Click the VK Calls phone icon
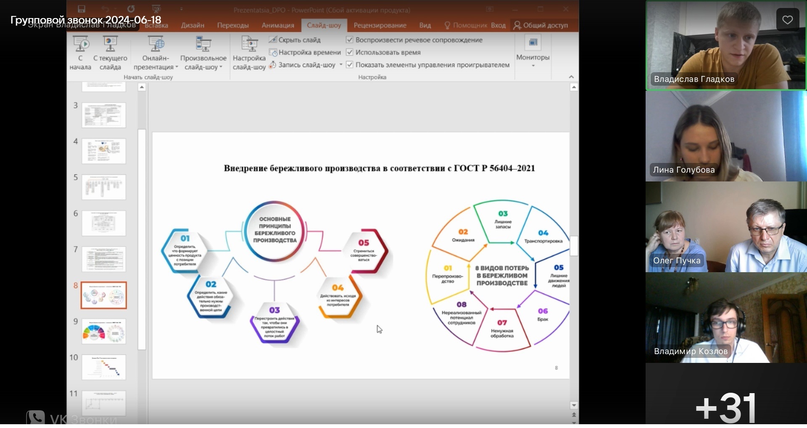 (x=35, y=418)
